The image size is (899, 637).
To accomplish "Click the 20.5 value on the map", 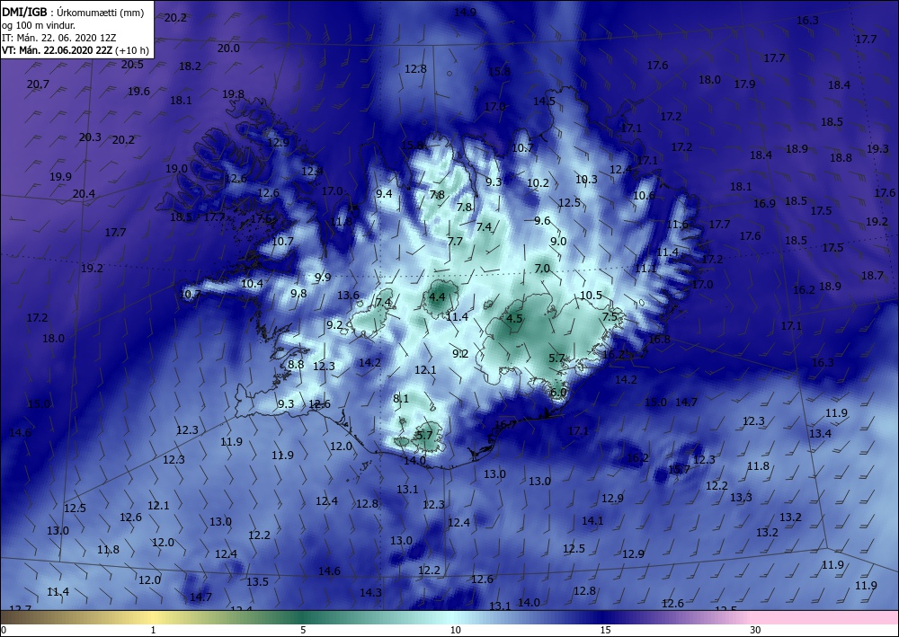I will click(132, 64).
